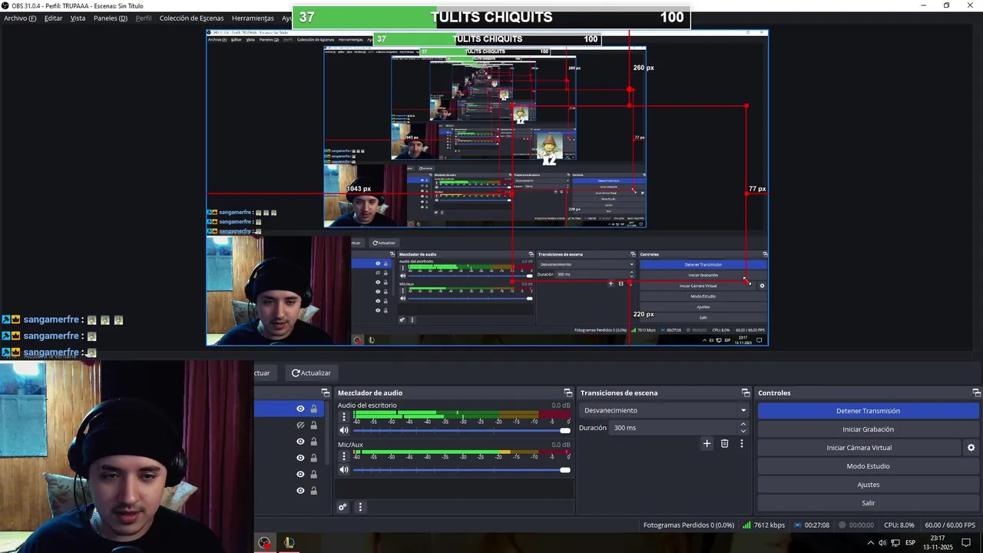This screenshot has height=553, width=983.
Task: Click the Fotogramas Perdidos status text
Action: point(689,525)
